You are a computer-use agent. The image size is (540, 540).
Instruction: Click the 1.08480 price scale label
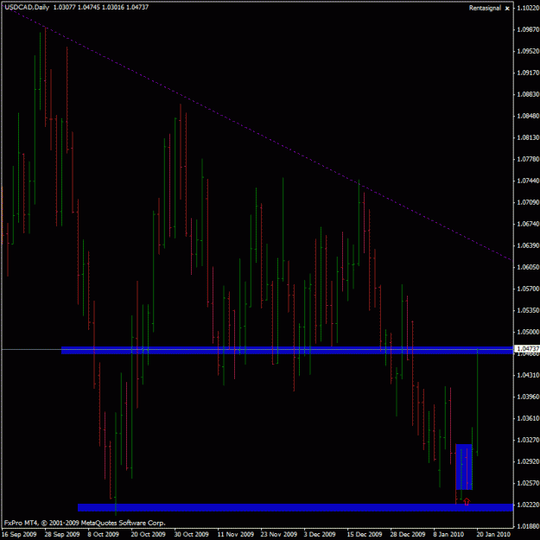528,116
